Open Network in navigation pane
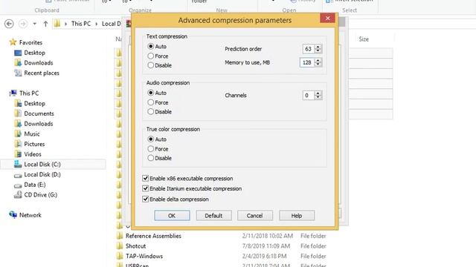The image size is (476, 267). click(30, 215)
